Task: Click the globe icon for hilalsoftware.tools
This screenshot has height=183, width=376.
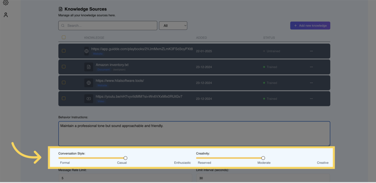Action: 89,83
